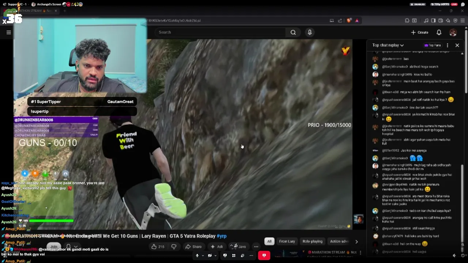Toggle fullscreen for the stream
The height and width of the screenshot is (263, 468).
tap(463, 256)
